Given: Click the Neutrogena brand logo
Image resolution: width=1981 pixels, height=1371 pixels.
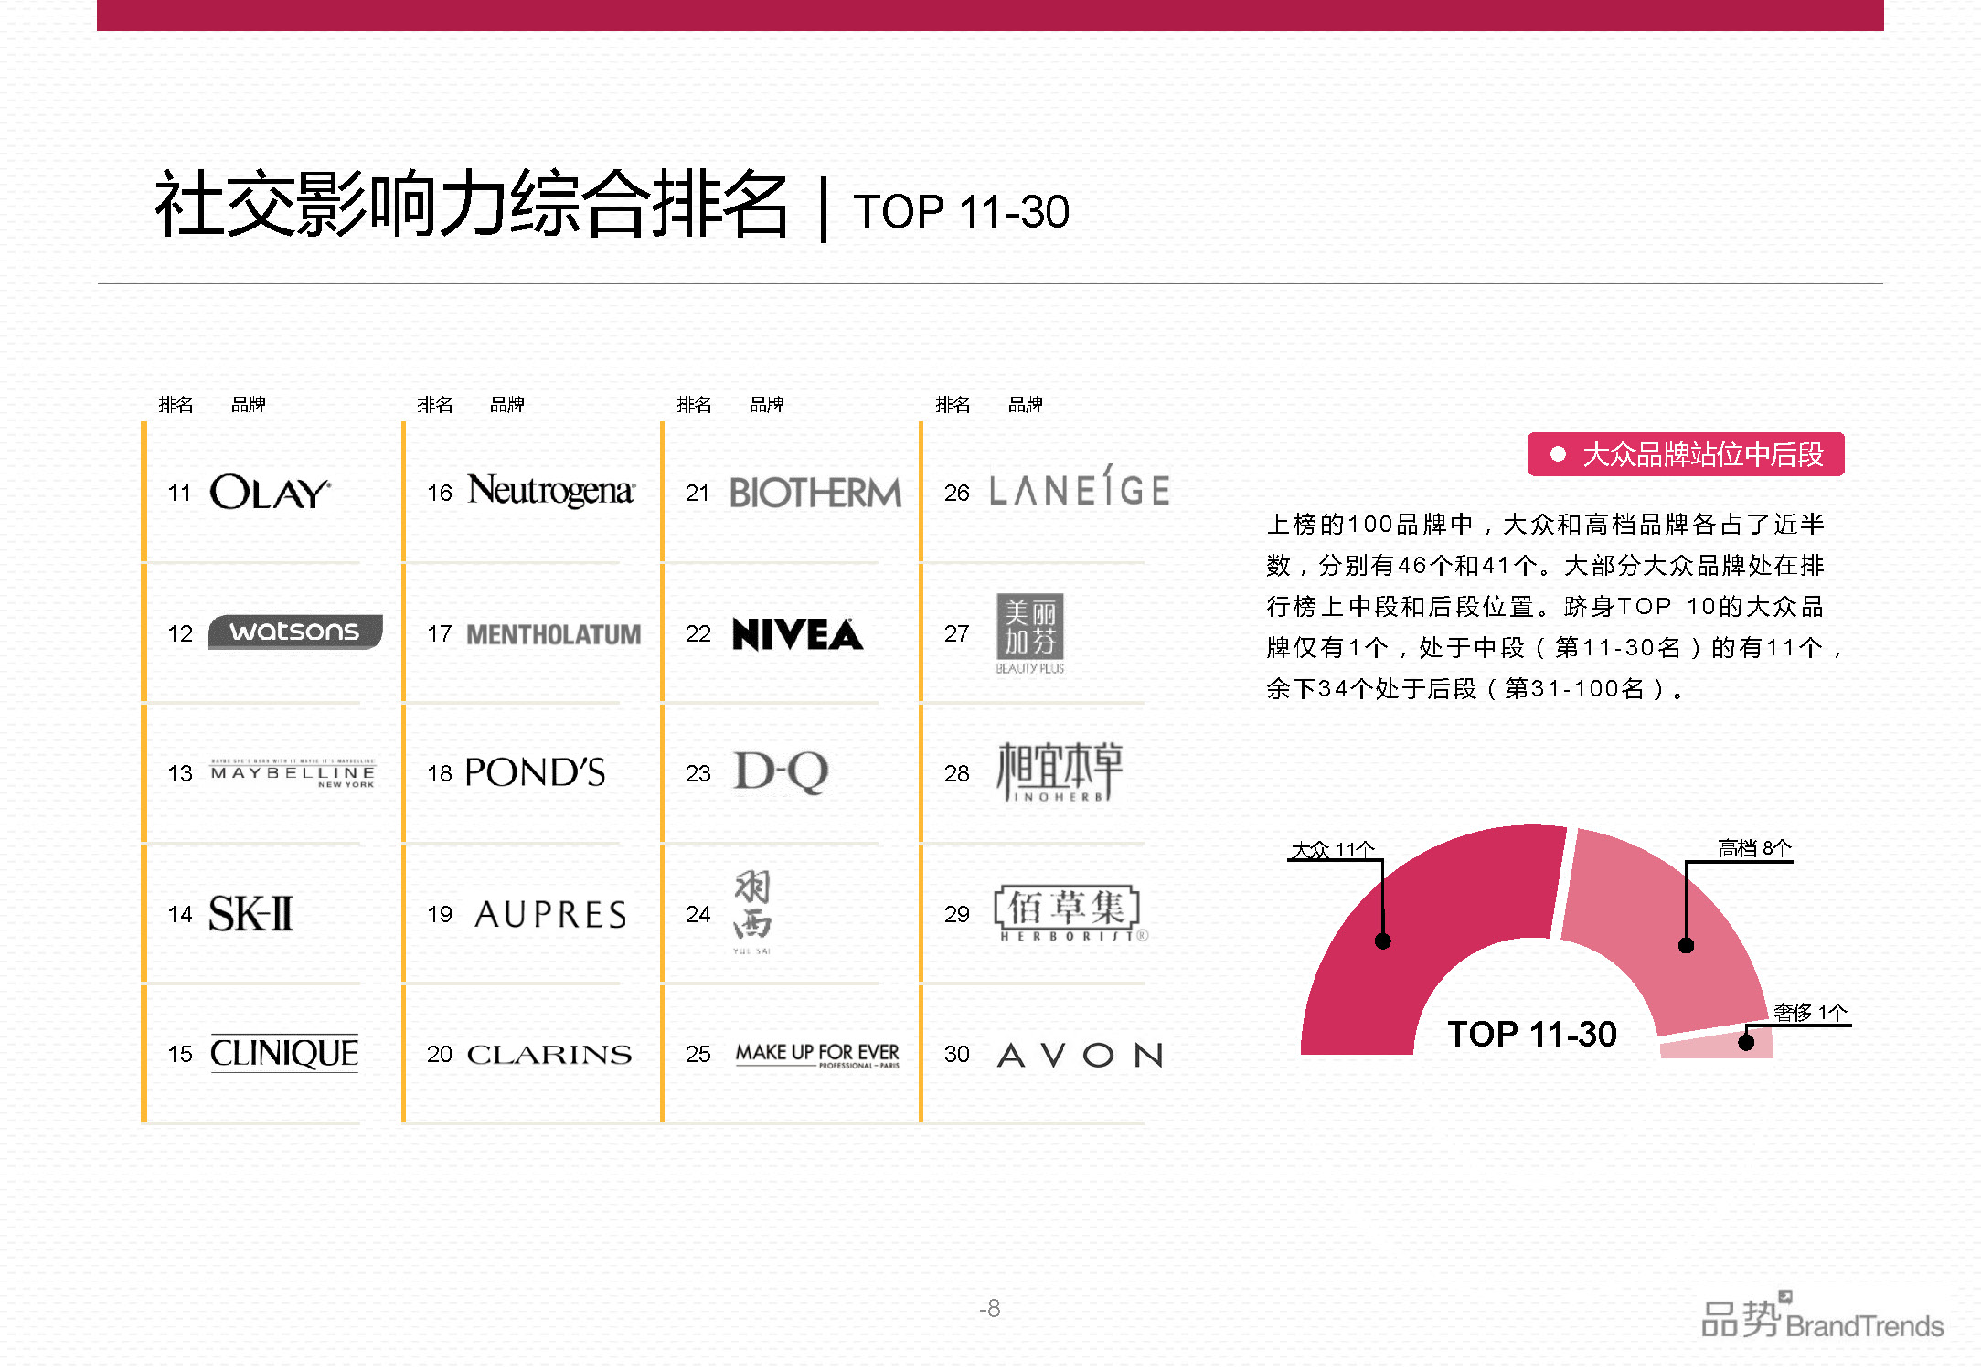Looking at the screenshot, I should pyautogui.click(x=549, y=491).
